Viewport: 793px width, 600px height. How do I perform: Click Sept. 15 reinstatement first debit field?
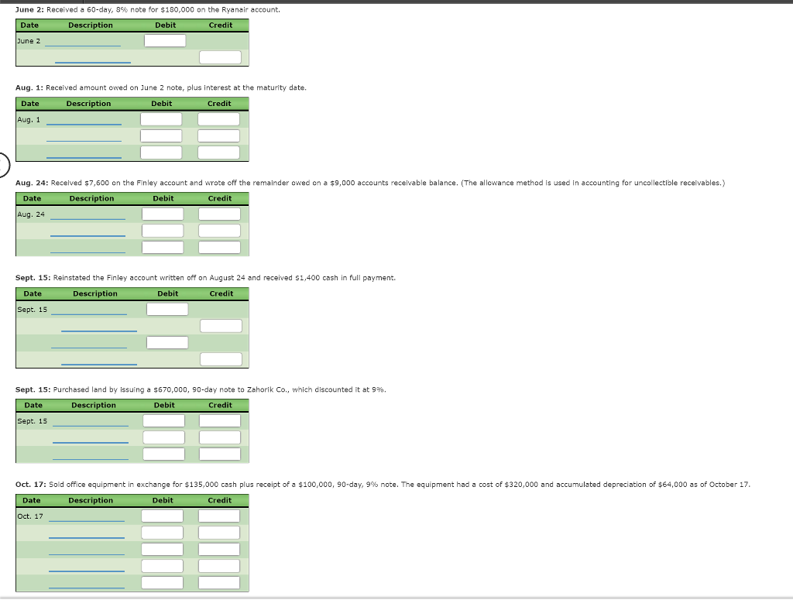point(167,309)
